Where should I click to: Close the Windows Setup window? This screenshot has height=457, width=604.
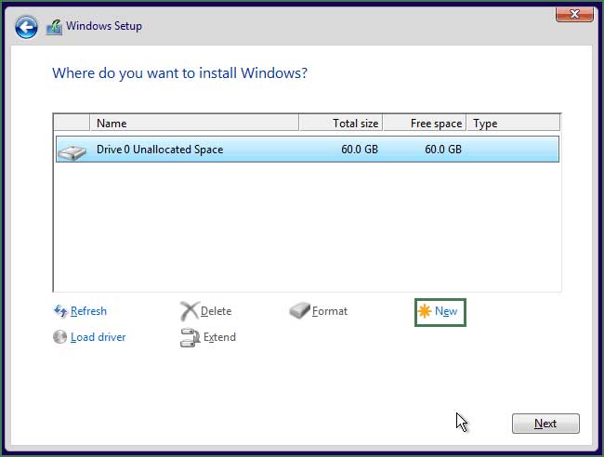click(x=574, y=15)
